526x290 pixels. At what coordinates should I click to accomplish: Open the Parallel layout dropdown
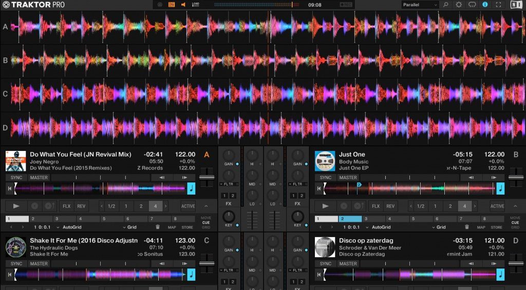click(420, 5)
